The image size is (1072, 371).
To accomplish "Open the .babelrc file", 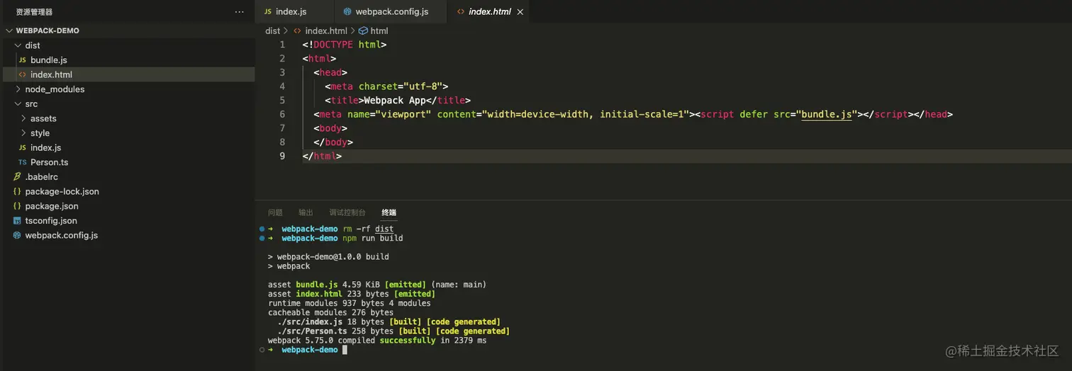I will point(41,177).
